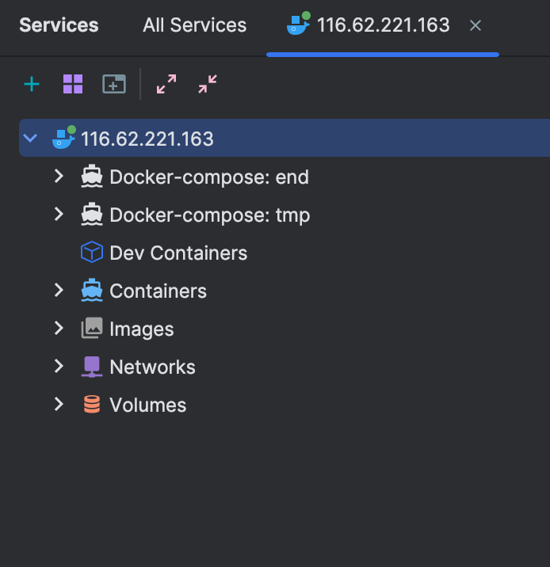Expand the Containers node
The height and width of the screenshot is (567, 550).
[x=59, y=290]
